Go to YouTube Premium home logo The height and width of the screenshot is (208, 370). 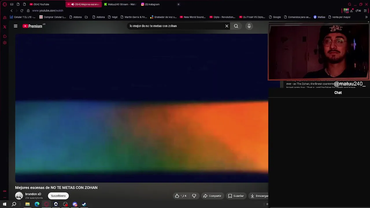click(x=32, y=26)
